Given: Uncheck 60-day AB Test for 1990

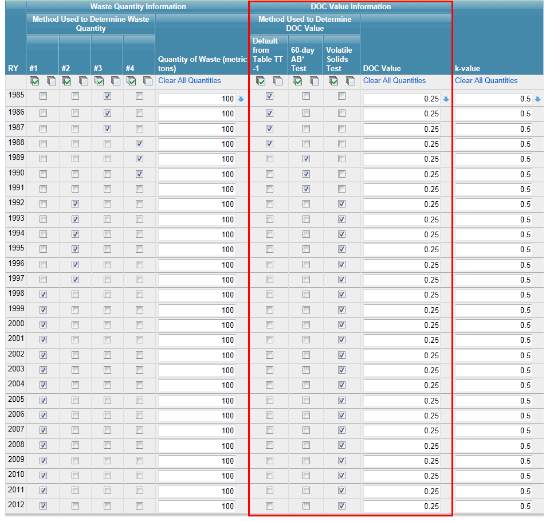Looking at the screenshot, I should pos(306,174).
